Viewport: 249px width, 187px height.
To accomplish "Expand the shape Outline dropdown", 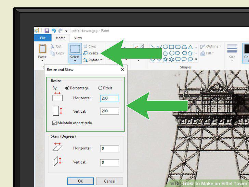I will click(x=220, y=46).
